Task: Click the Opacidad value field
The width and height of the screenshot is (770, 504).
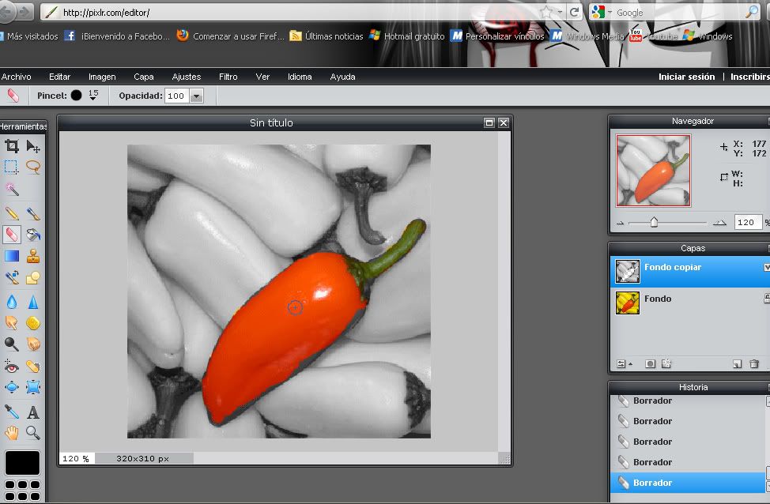Action: [177, 96]
